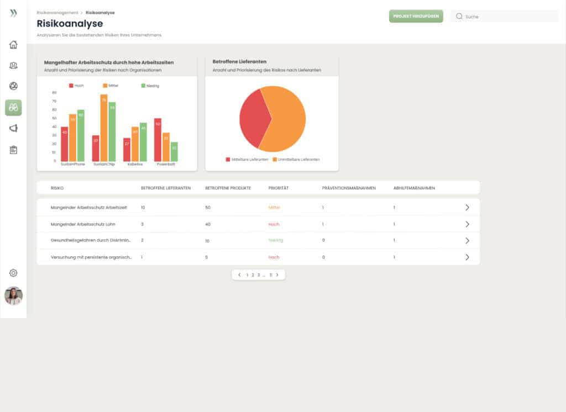566x412 pixels.
Task: Open the megaphone sidebar icon
Action: coord(13,128)
